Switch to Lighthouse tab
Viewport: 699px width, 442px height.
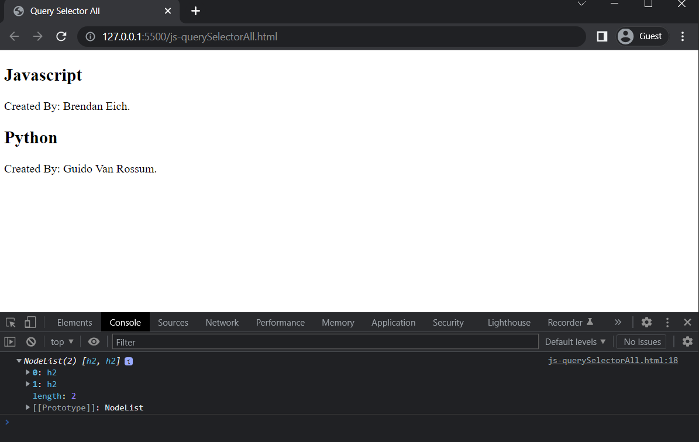point(509,323)
